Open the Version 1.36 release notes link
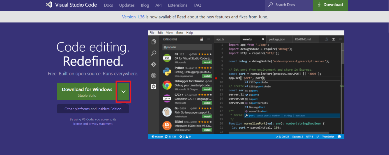This screenshot has height=155, width=389. click(x=133, y=17)
